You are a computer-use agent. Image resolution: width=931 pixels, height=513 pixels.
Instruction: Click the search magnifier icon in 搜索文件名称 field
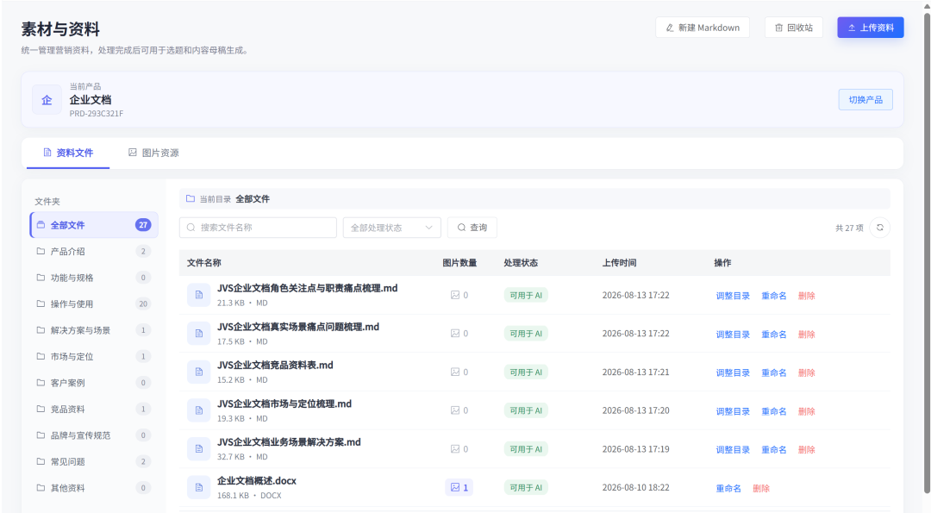pyautogui.click(x=191, y=228)
